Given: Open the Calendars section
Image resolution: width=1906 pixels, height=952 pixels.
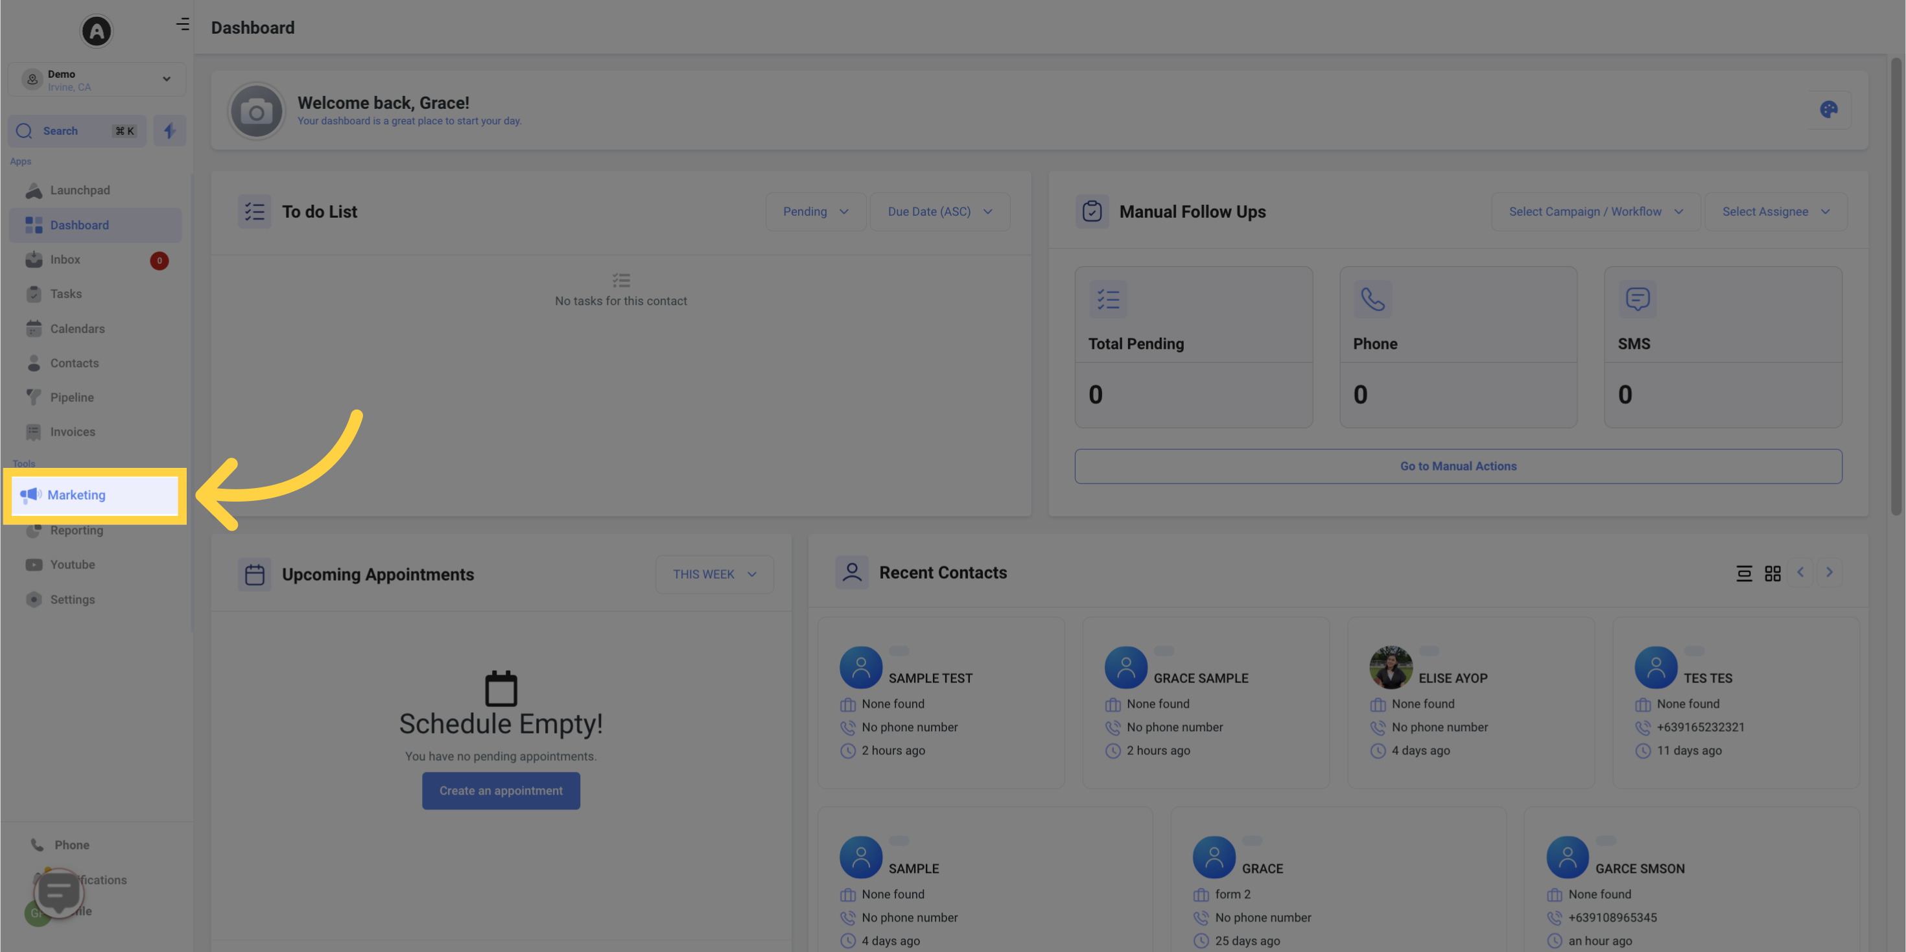Looking at the screenshot, I should click(x=76, y=329).
